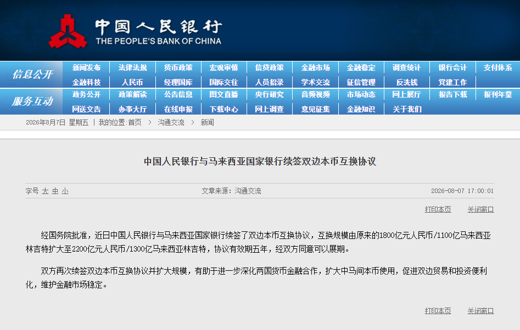The height and width of the screenshot is (330, 520).
Task: Click bottom 关闭窗口 link
Action: (x=480, y=311)
